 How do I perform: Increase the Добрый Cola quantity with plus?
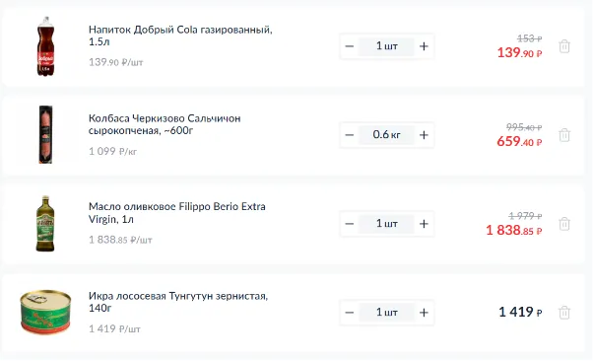tap(424, 46)
